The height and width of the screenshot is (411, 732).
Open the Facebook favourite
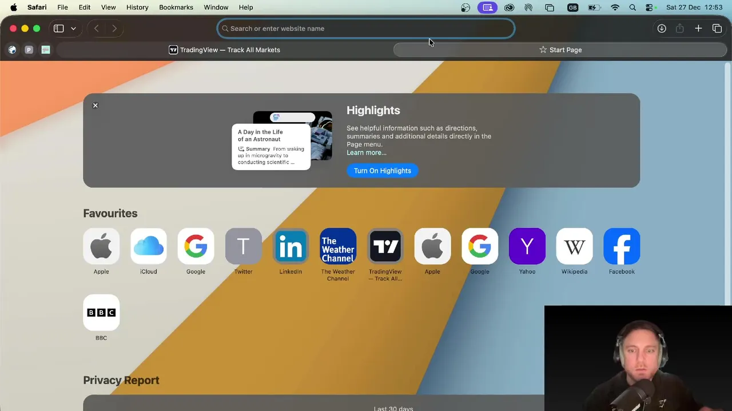pyautogui.click(x=622, y=247)
